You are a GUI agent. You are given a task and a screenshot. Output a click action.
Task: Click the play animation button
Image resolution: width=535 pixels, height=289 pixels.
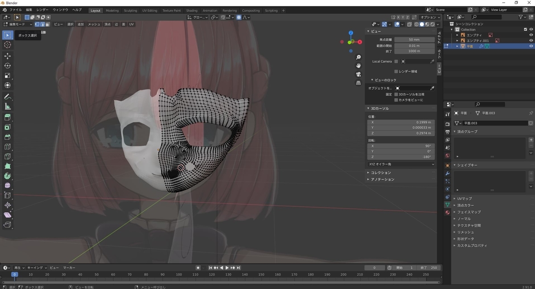click(x=227, y=268)
